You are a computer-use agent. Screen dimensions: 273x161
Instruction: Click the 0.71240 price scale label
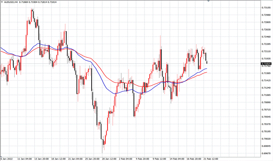click(266, 88)
